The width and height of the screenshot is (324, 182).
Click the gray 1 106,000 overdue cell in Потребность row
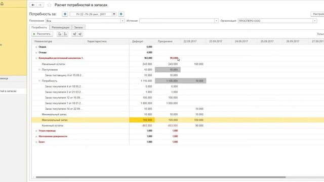[168, 81]
